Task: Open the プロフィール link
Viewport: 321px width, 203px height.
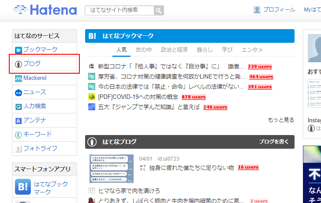Action: [279, 10]
